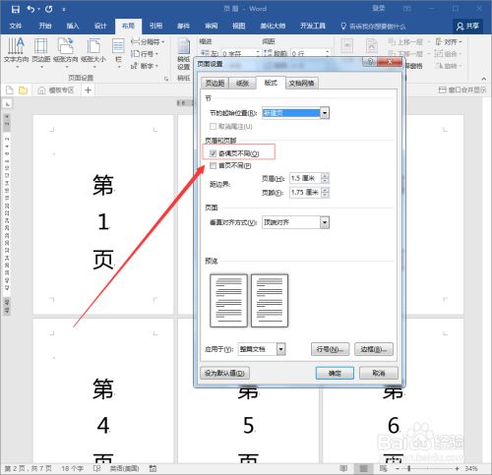
Task: Switch to the Insert (插入) ribbon tab
Action: click(73, 26)
